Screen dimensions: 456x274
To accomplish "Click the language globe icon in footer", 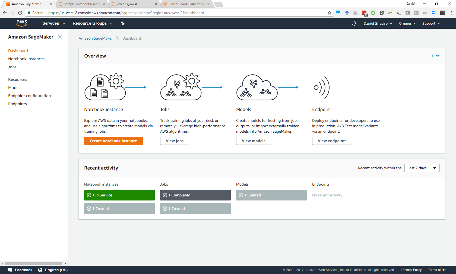I will pos(40,270).
